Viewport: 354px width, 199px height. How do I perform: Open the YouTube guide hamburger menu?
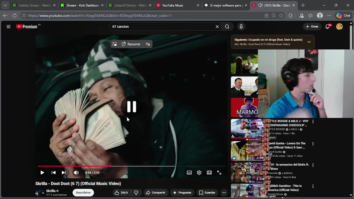[x=9, y=27]
